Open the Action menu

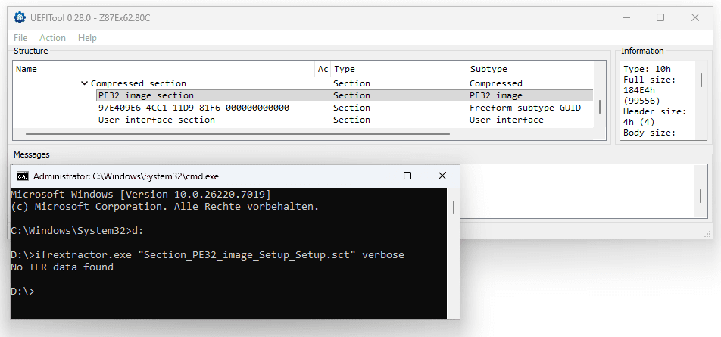click(x=52, y=38)
